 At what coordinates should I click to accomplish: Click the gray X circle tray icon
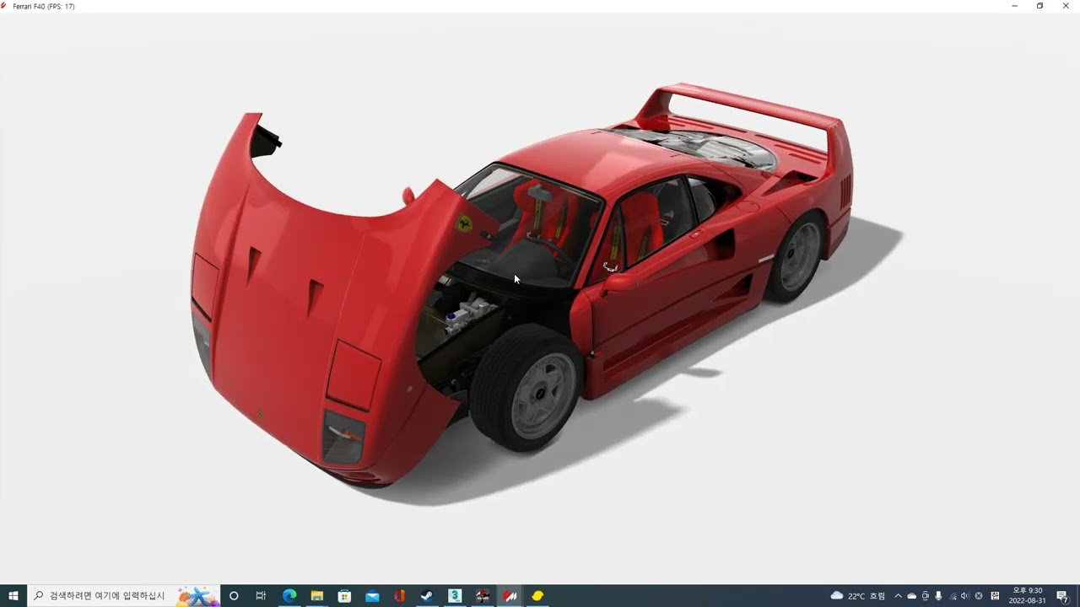tap(979, 596)
